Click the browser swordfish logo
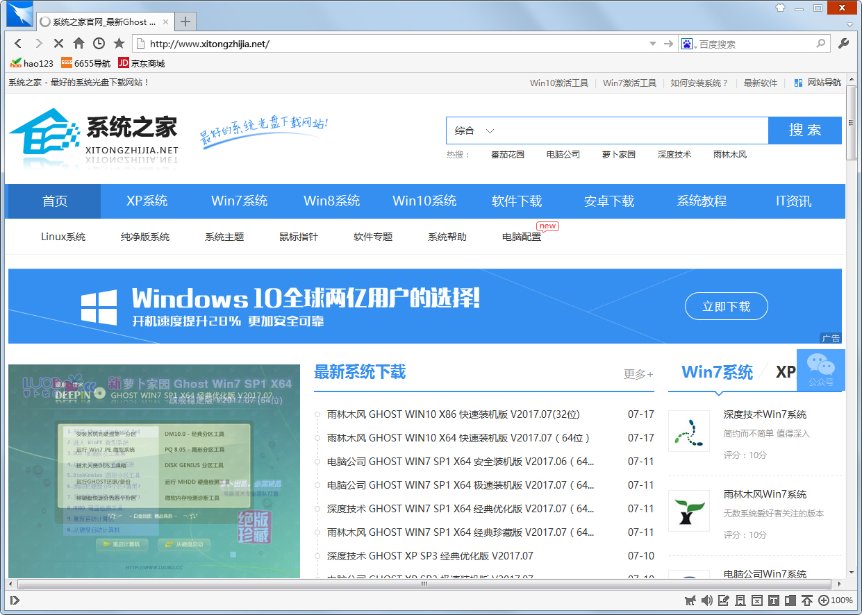 20,15
